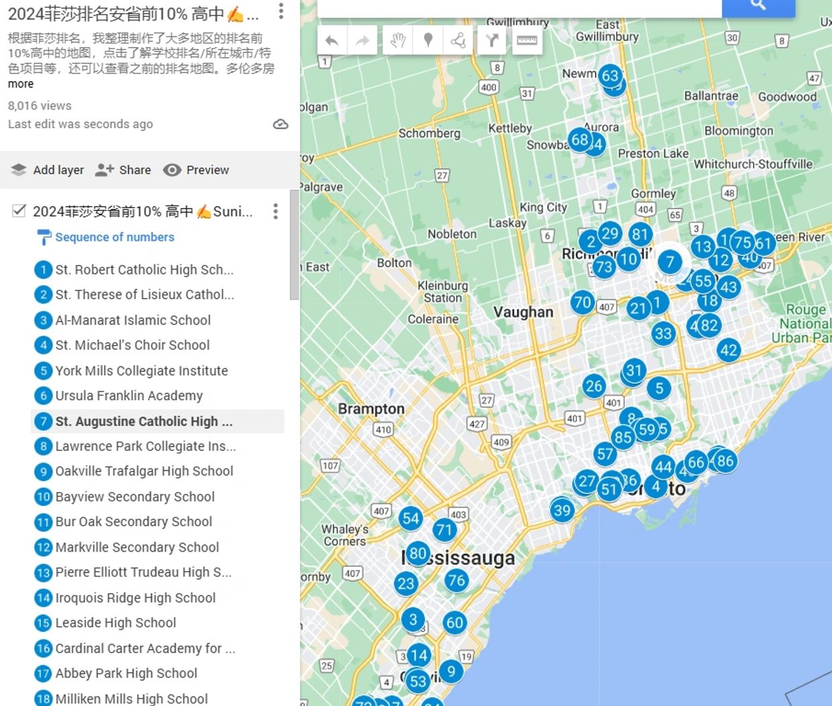The image size is (832, 706).
Task: Expand description with the more link
Action: click(21, 84)
